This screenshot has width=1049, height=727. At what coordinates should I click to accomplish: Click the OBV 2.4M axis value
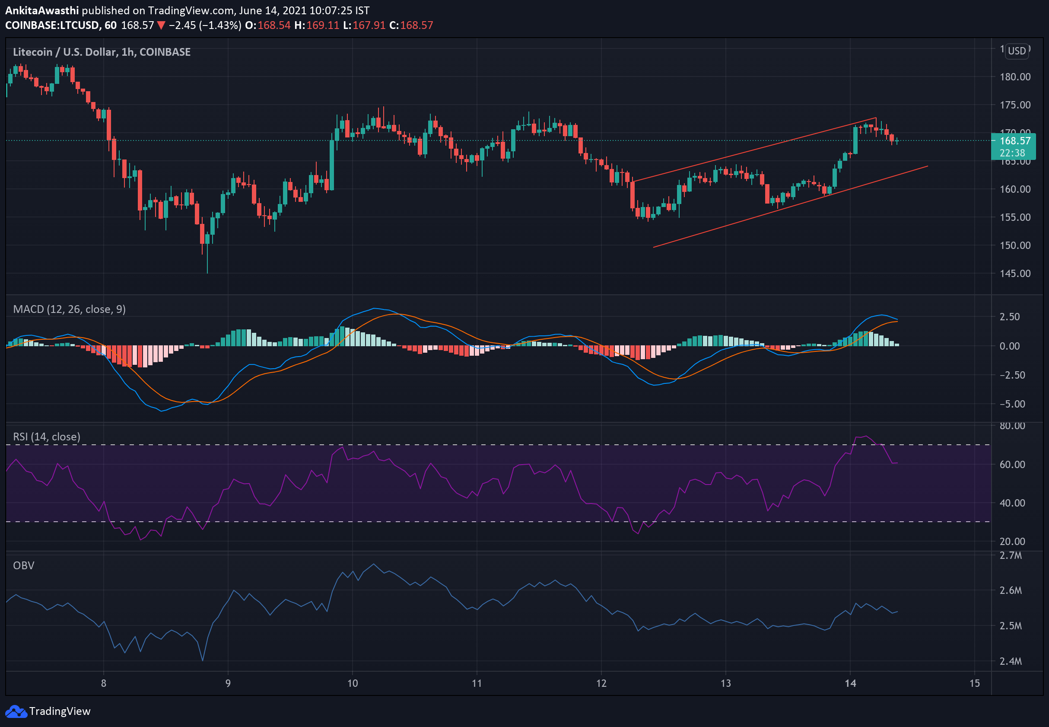tap(1011, 661)
